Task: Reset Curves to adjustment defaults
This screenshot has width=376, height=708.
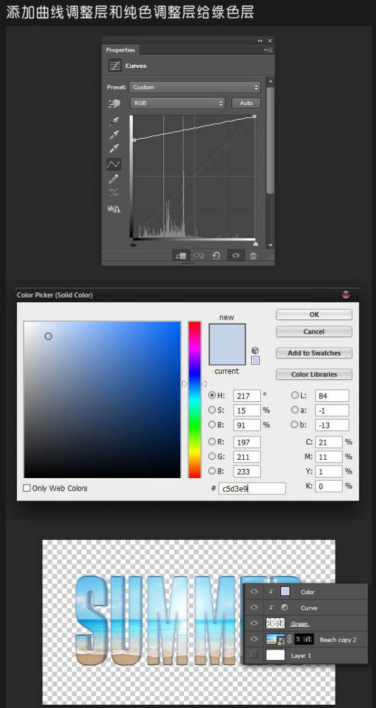Action: click(217, 255)
